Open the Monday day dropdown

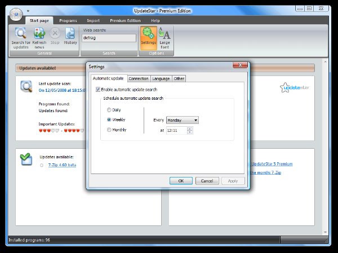pos(183,120)
